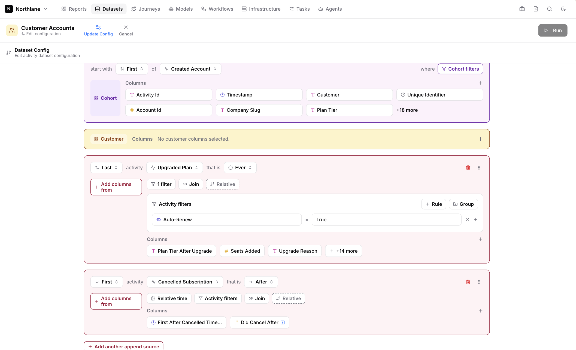Go to the Datasets tab
Screen dimensions: 576x350
click(x=109, y=9)
